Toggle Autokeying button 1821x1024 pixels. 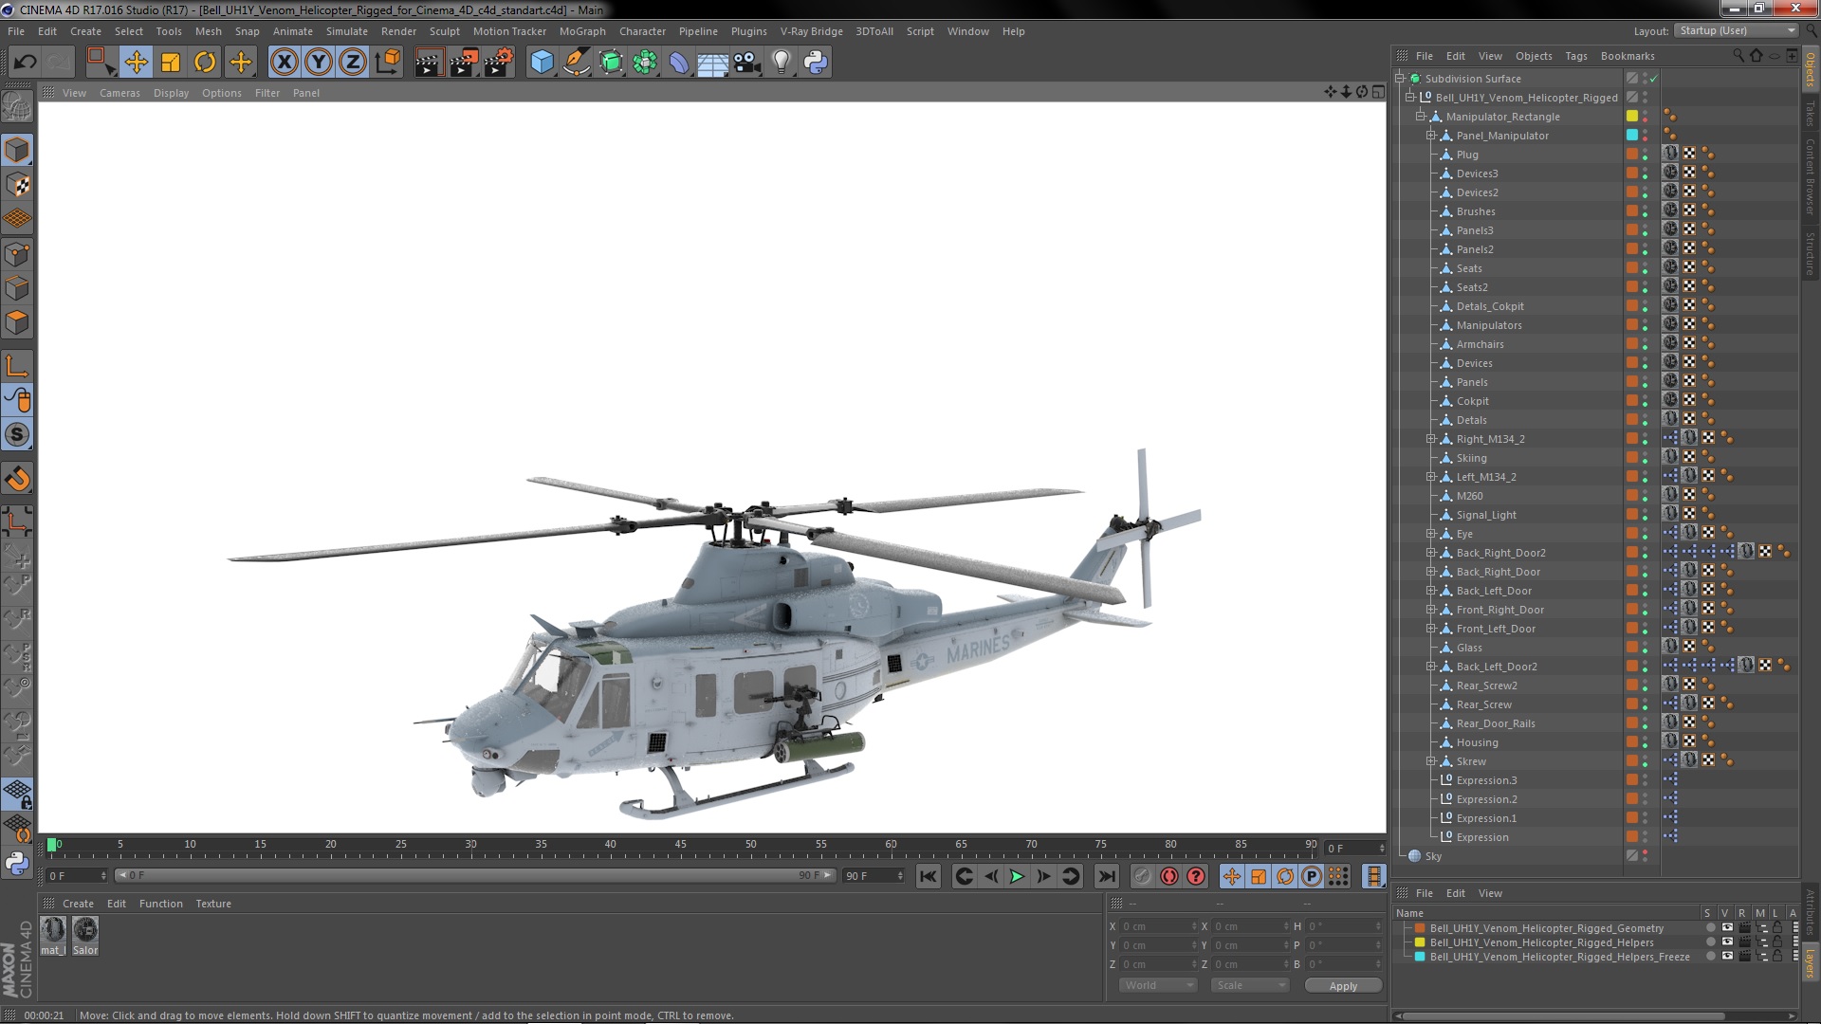click(1169, 877)
